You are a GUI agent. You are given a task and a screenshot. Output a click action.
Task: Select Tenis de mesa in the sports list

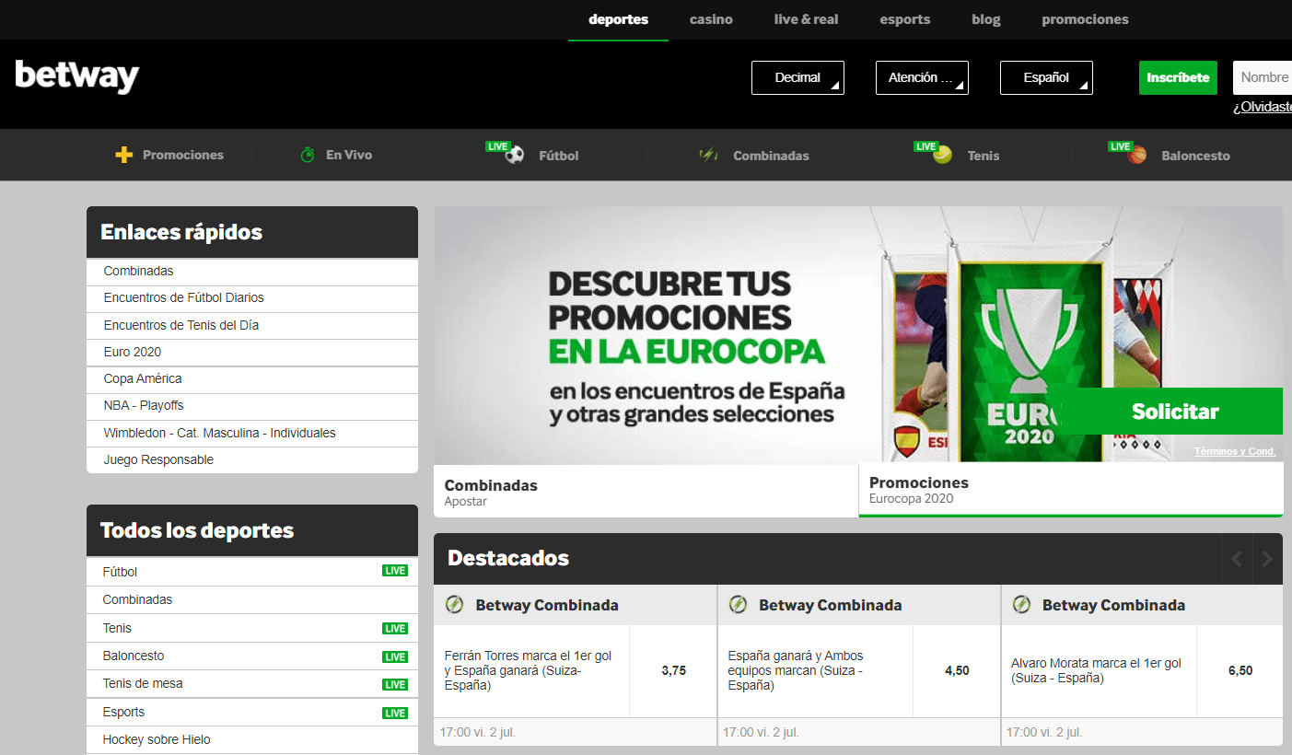pyautogui.click(x=252, y=683)
